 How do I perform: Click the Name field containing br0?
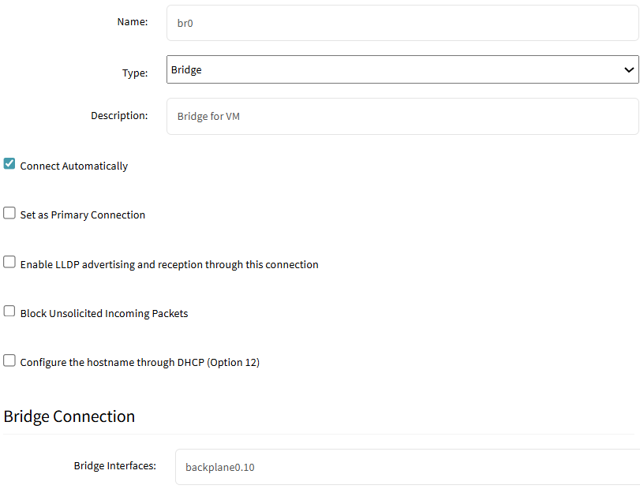point(402,23)
